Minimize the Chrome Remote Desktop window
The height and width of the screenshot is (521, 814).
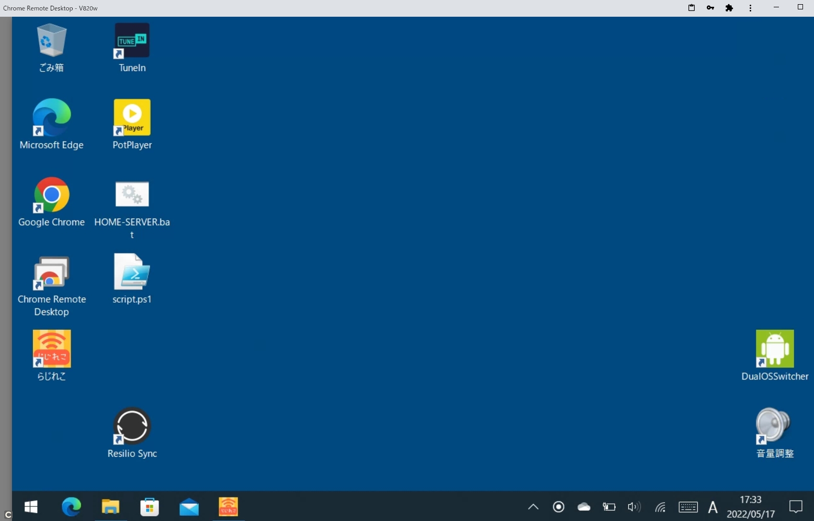point(776,7)
